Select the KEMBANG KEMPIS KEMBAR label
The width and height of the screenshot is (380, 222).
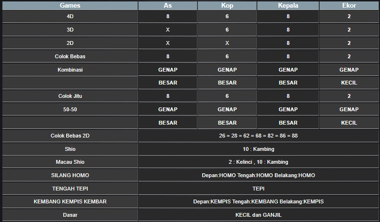70,201
